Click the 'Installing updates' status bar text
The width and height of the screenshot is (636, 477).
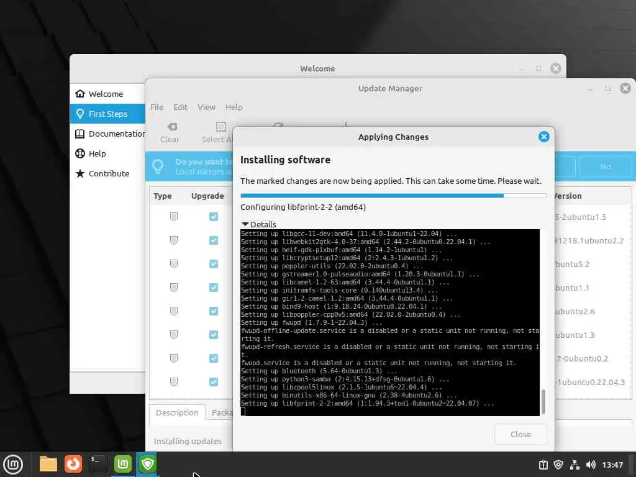click(x=188, y=441)
